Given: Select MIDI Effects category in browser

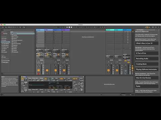Looking at the screenshot, I should tap(6, 45).
